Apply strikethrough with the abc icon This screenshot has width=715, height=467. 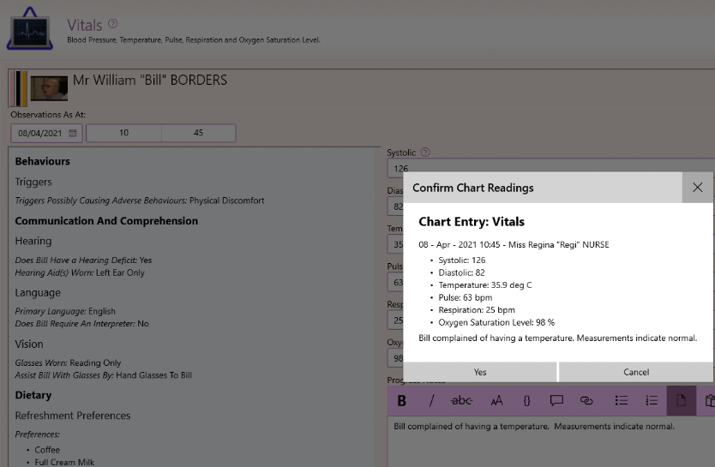pyautogui.click(x=461, y=400)
